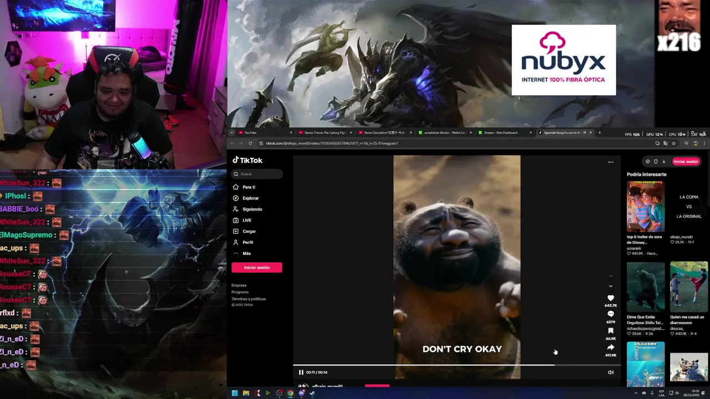This screenshot has height=399, width=710.
Task: Click the Buscar search field
Action: pos(257,174)
